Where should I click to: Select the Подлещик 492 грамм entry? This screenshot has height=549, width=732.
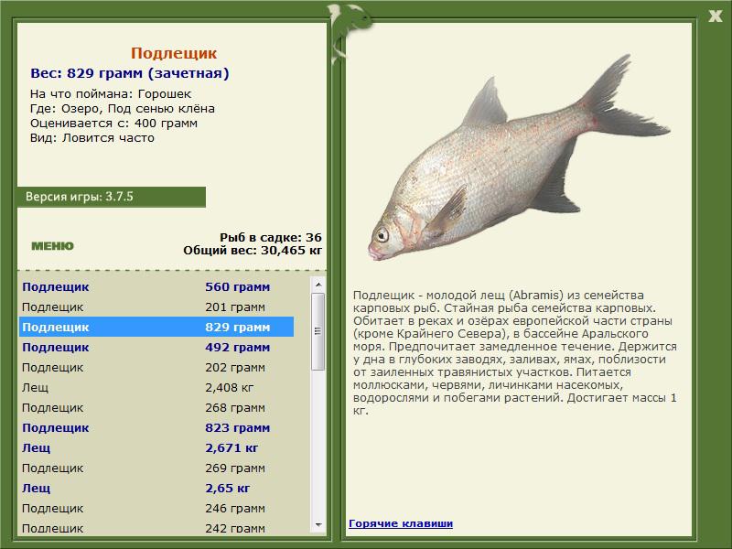(x=156, y=347)
